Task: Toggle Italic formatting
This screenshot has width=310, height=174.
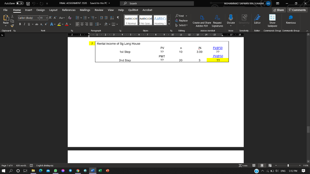Action: point(24,24)
